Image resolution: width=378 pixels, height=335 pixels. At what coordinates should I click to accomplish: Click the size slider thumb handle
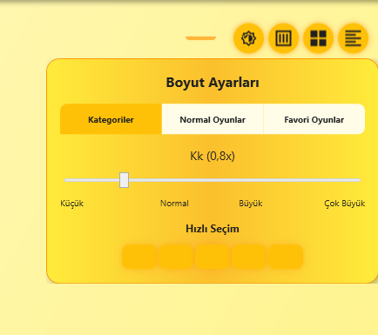coord(124,180)
